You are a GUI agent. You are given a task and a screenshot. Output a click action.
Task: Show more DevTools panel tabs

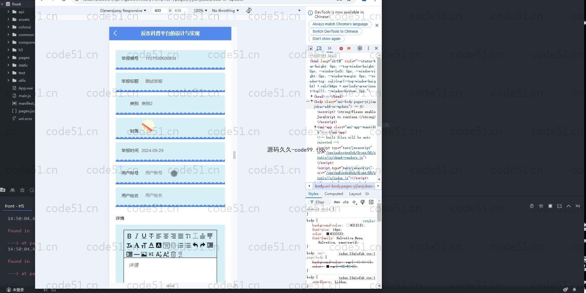(x=330, y=48)
